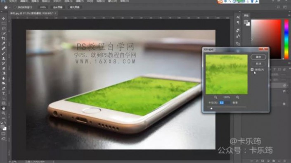The image size is (291, 163).
Task: Open the Edit menu
Action: [x=24, y=1]
